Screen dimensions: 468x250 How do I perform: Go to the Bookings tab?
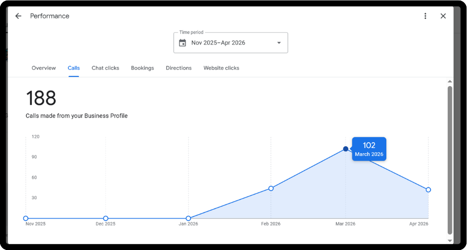[x=142, y=68]
